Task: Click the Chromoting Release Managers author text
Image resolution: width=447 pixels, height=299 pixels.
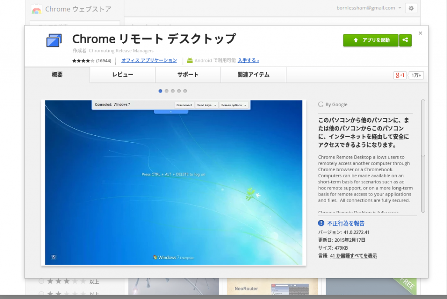Action: coord(121,51)
